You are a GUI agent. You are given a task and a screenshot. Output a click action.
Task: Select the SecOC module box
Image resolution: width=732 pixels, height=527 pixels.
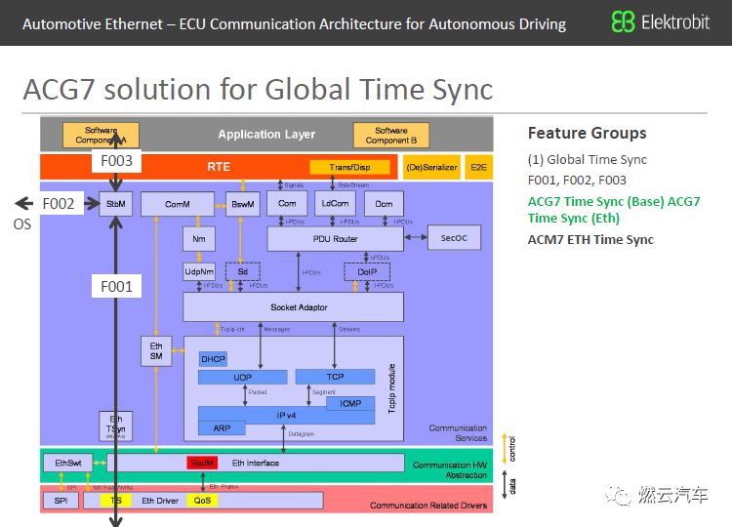click(x=454, y=237)
